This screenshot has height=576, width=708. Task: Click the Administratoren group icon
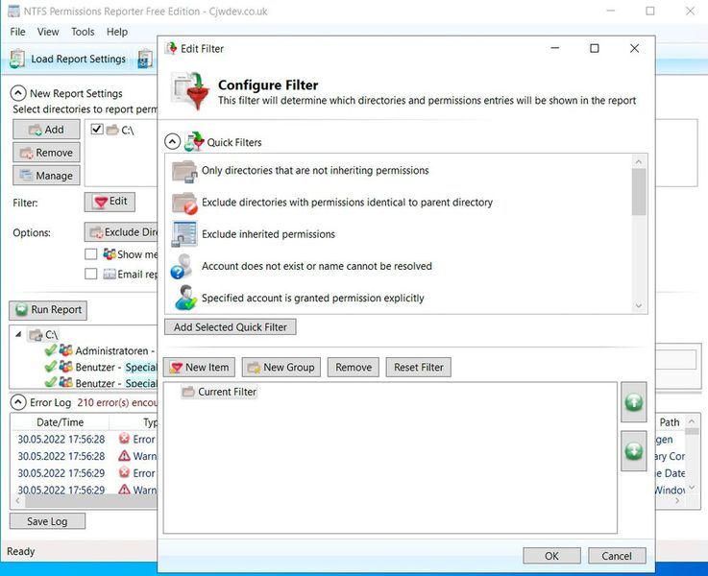click(66, 350)
